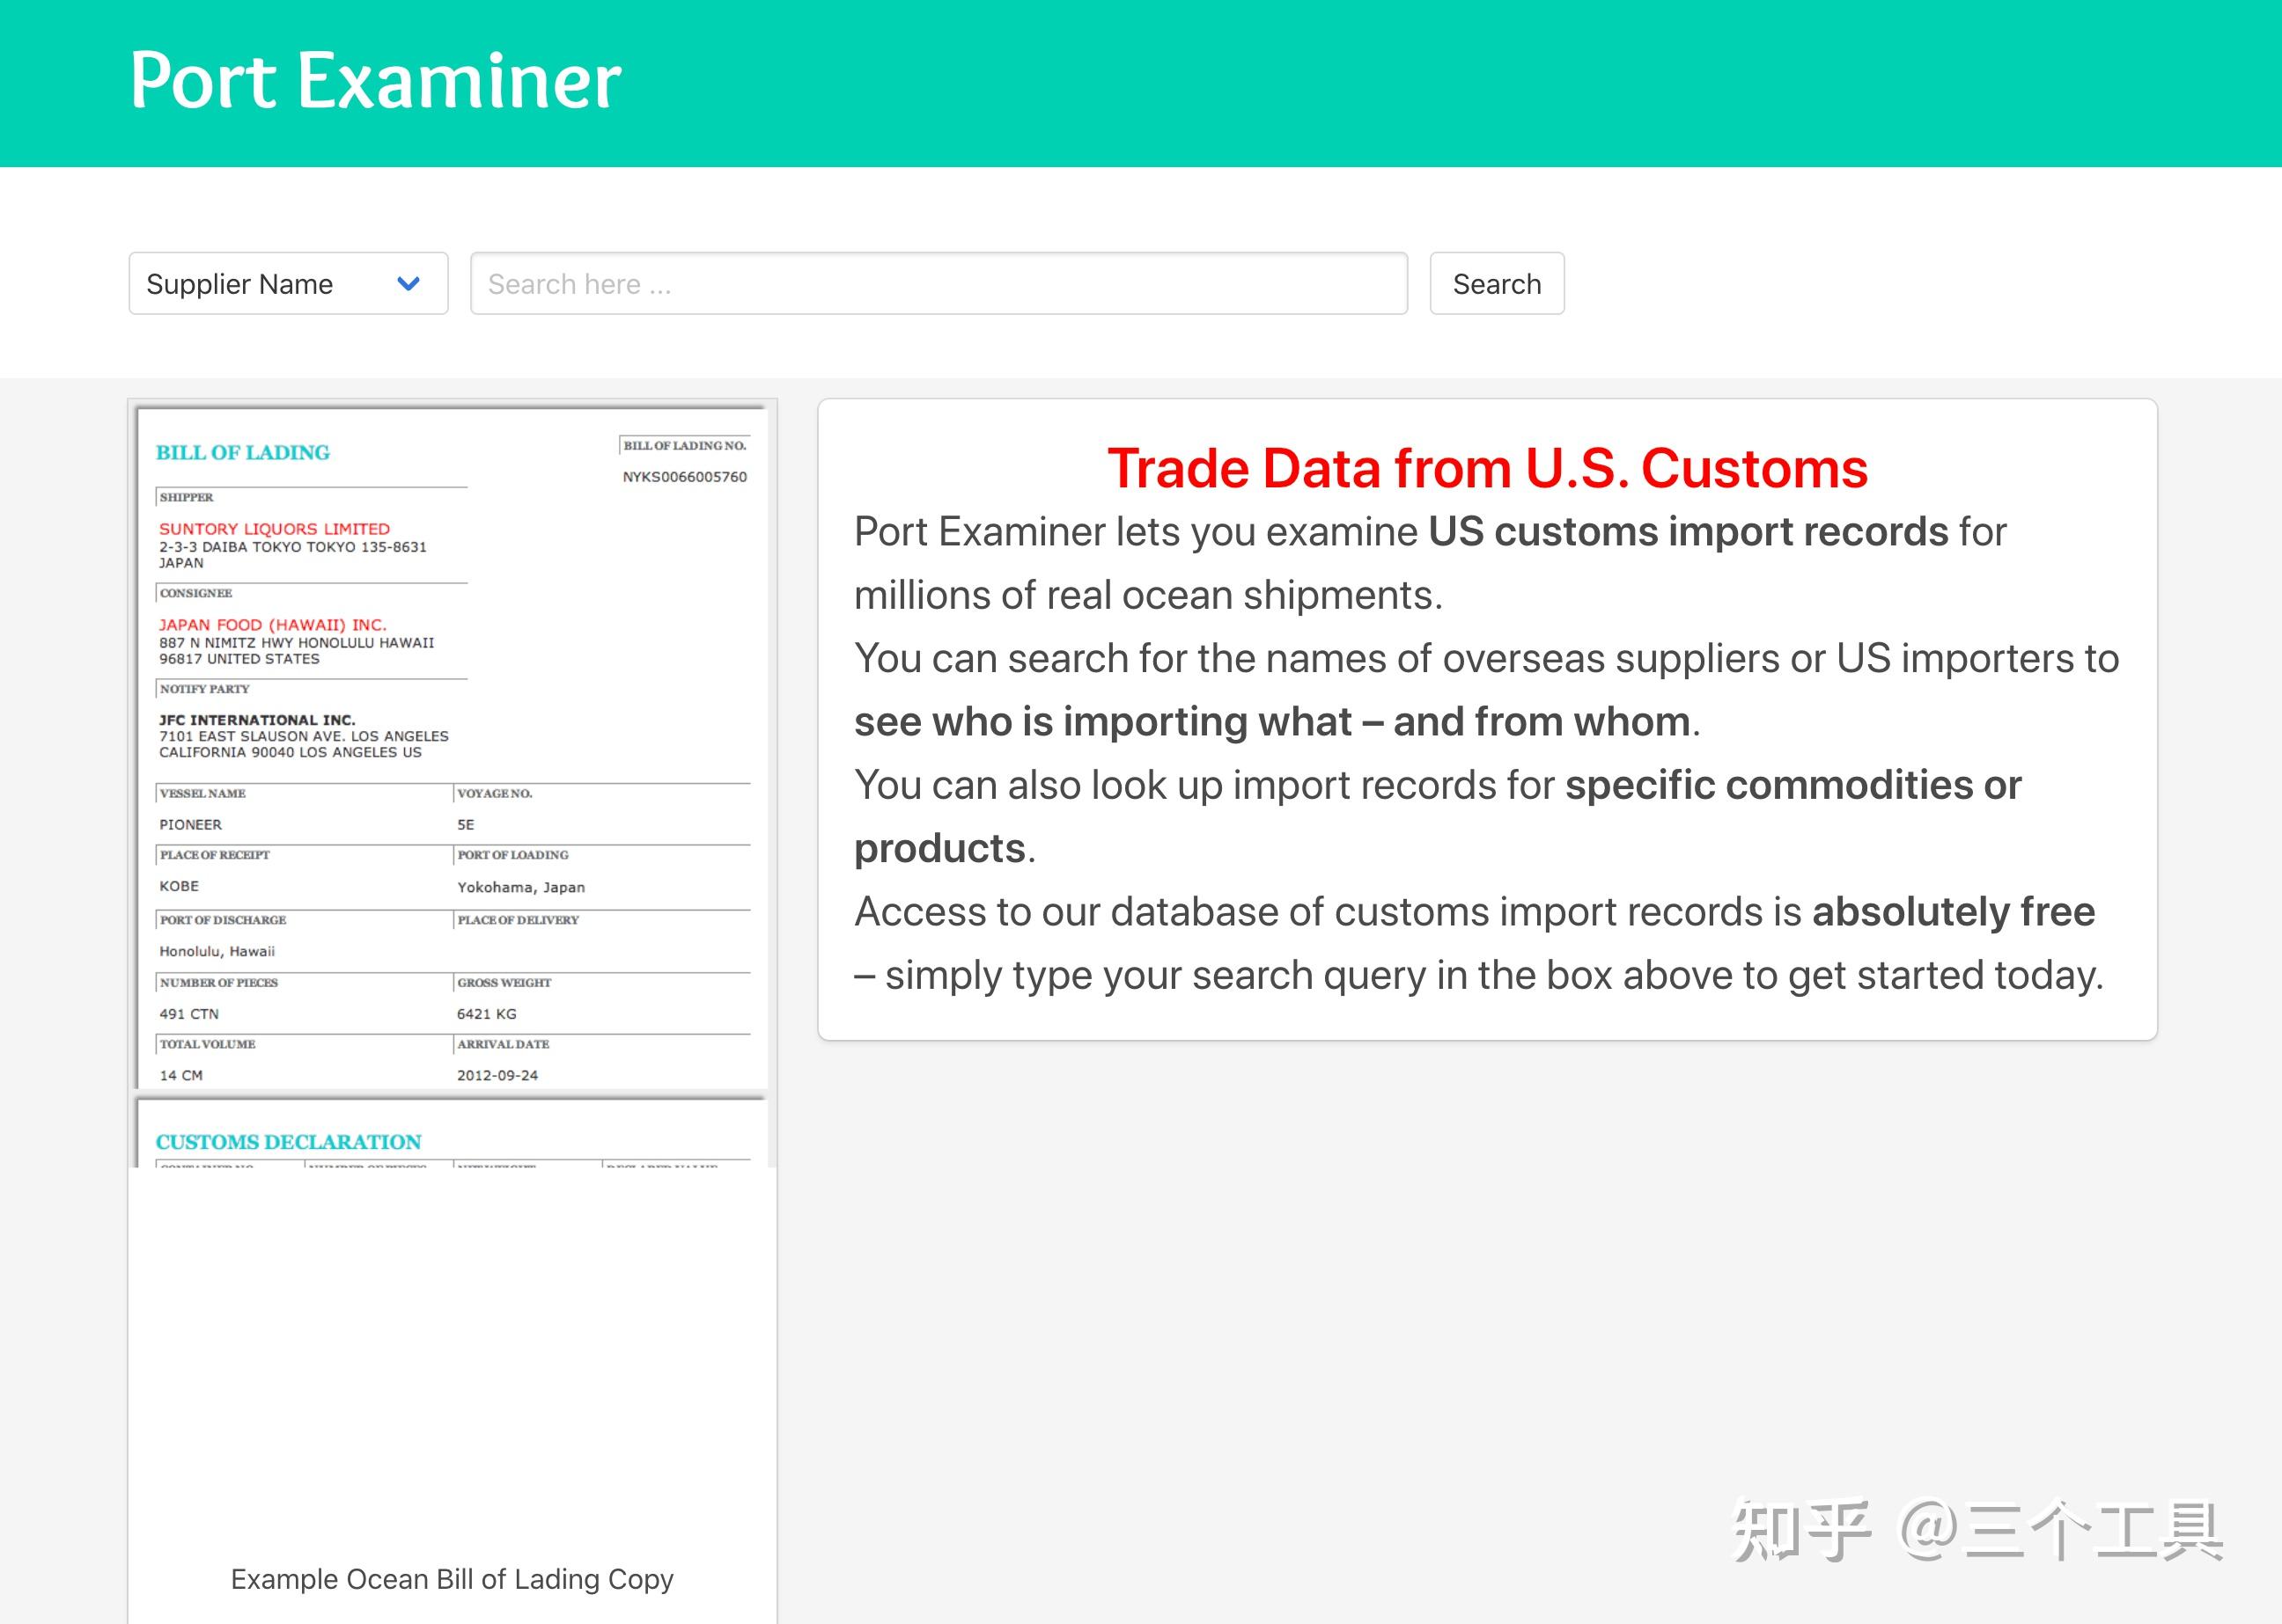This screenshot has width=2282, height=1624.
Task: Click the bold 'US customs import records' text
Action: pos(1687,532)
